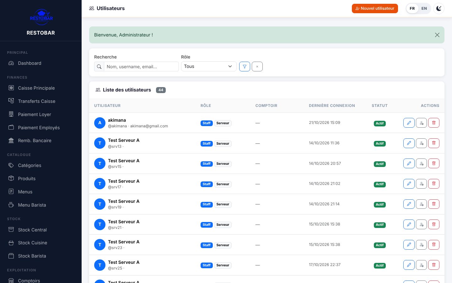Click the timestamp 21/10/2026 15:09
Viewport: 452px width, 283px height.
(x=325, y=123)
